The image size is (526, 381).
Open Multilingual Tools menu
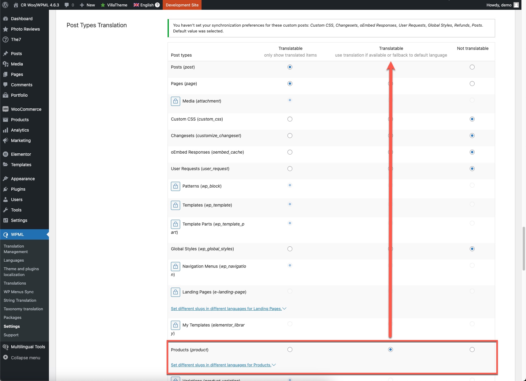(24, 347)
